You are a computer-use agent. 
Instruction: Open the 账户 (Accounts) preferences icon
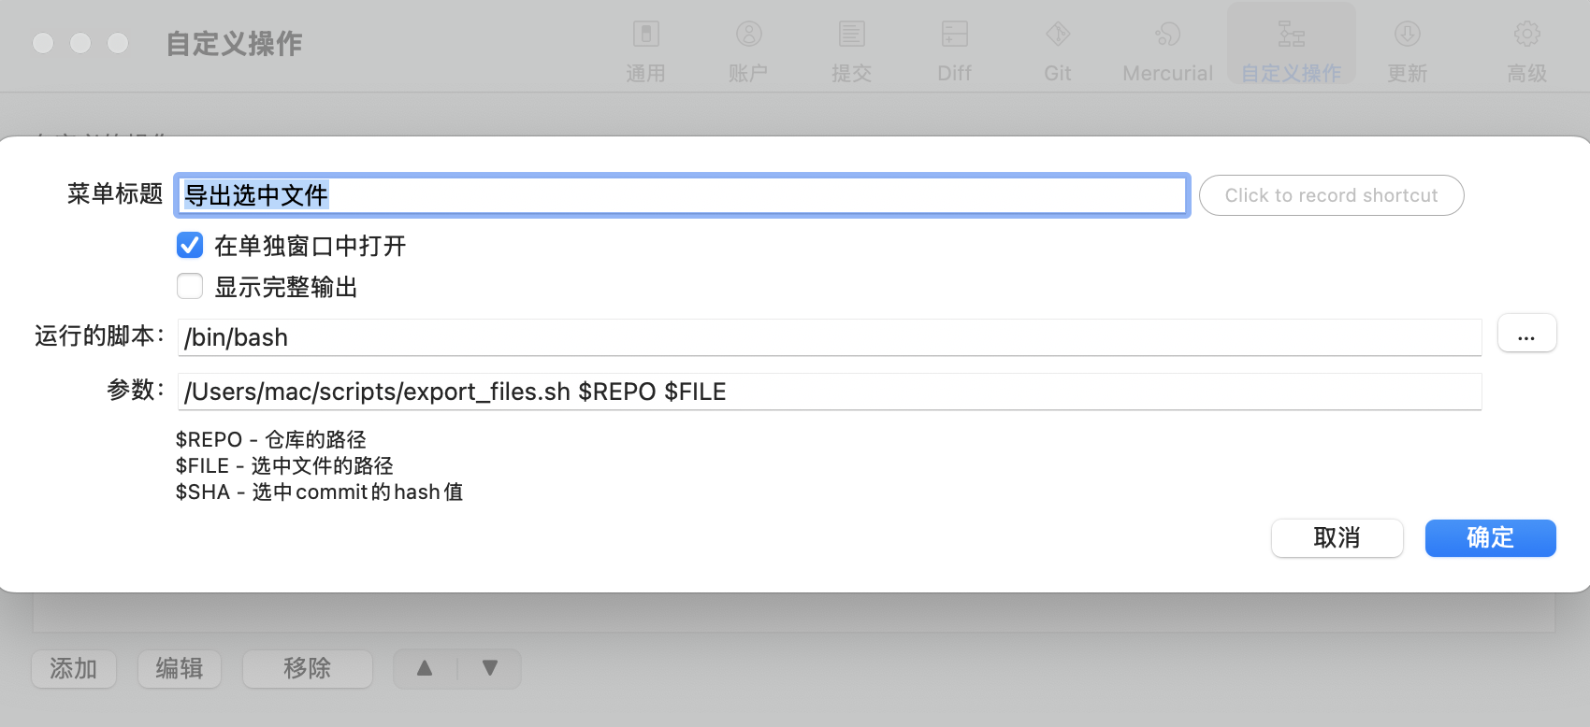748,36
